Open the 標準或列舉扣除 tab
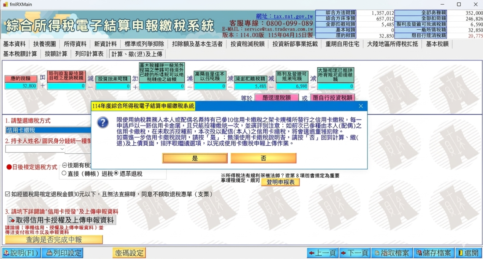Viewport: 483px width, 259px height. click(144, 44)
